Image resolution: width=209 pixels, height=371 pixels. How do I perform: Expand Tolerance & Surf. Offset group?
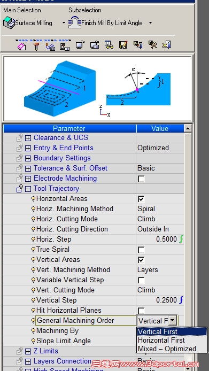coord(28,168)
